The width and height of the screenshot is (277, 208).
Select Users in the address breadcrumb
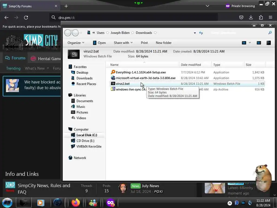point(101,33)
